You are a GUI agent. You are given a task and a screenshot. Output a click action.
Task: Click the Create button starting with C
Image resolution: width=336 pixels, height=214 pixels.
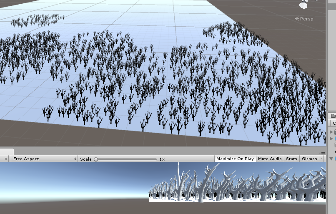pos(333,123)
